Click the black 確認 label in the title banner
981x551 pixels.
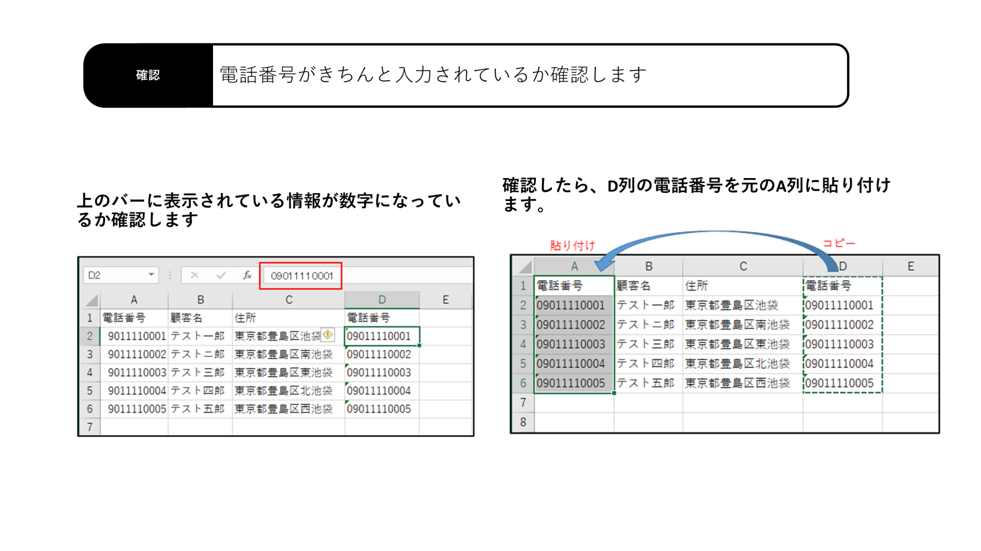click(x=148, y=76)
